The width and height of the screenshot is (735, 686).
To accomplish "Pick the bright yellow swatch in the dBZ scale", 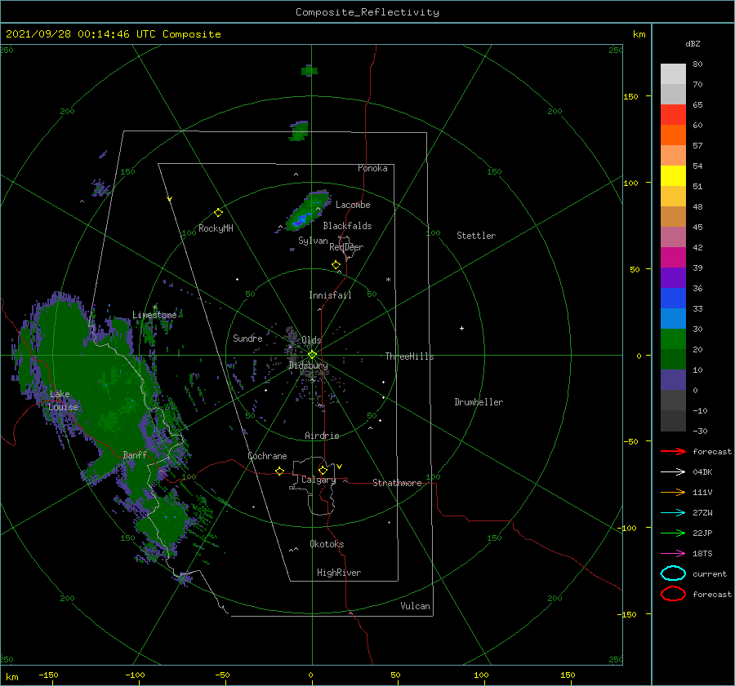I will click(673, 176).
